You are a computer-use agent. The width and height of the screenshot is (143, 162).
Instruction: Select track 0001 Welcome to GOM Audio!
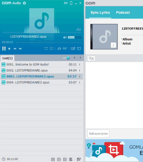[42, 64]
